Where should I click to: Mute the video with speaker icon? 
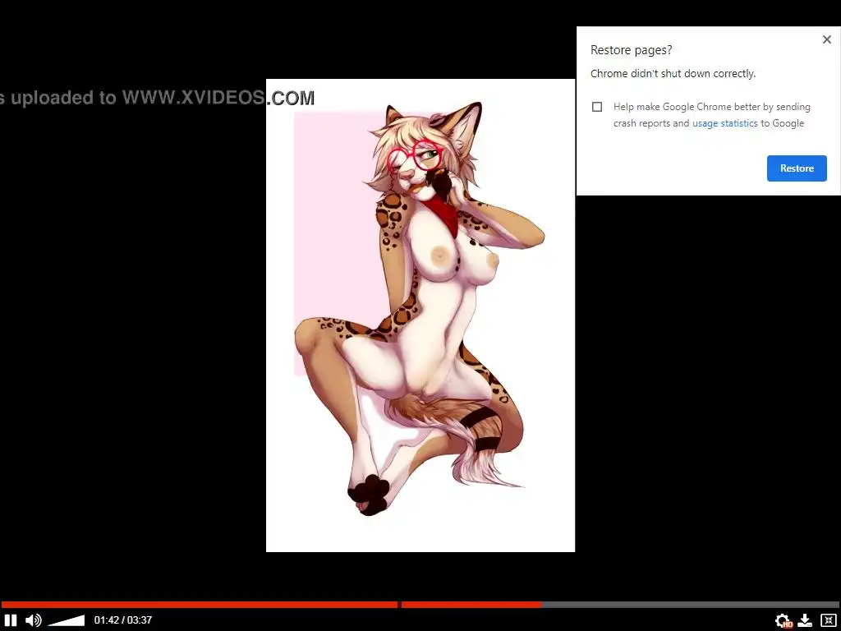[x=33, y=620]
